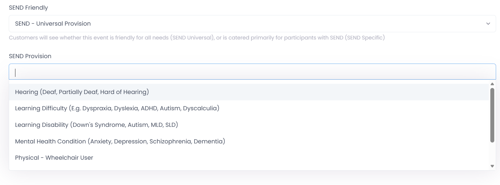Select Physical - Wheelchair User option

(249, 158)
